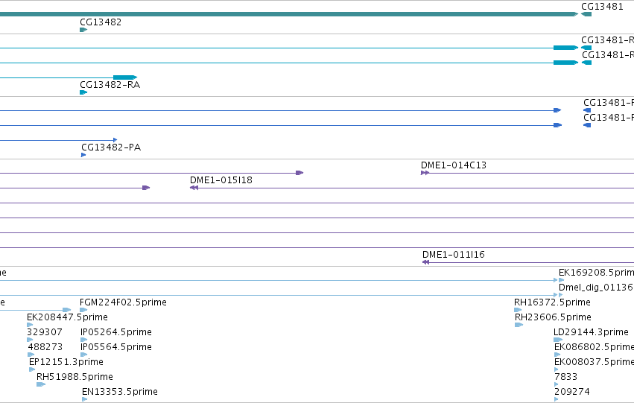Select the EP12151.3prime label
The image size is (634, 403).
click(x=66, y=362)
